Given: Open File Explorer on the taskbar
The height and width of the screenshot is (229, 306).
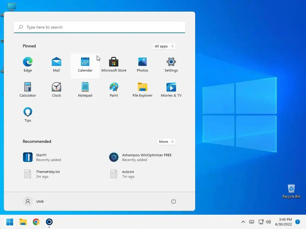Looking at the screenshot, I should [x=23, y=222].
